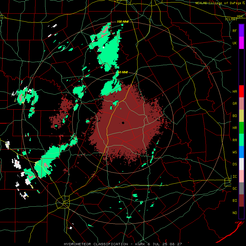The height and width of the screenshot is (246, 246).
Task: Click the HYDROMETEOR CLASSIFICATION title text
Action: point(96,244)
